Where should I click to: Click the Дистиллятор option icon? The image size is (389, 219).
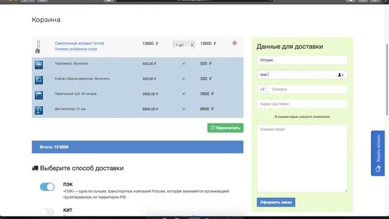pyautogui.click(x=39, y=110)
